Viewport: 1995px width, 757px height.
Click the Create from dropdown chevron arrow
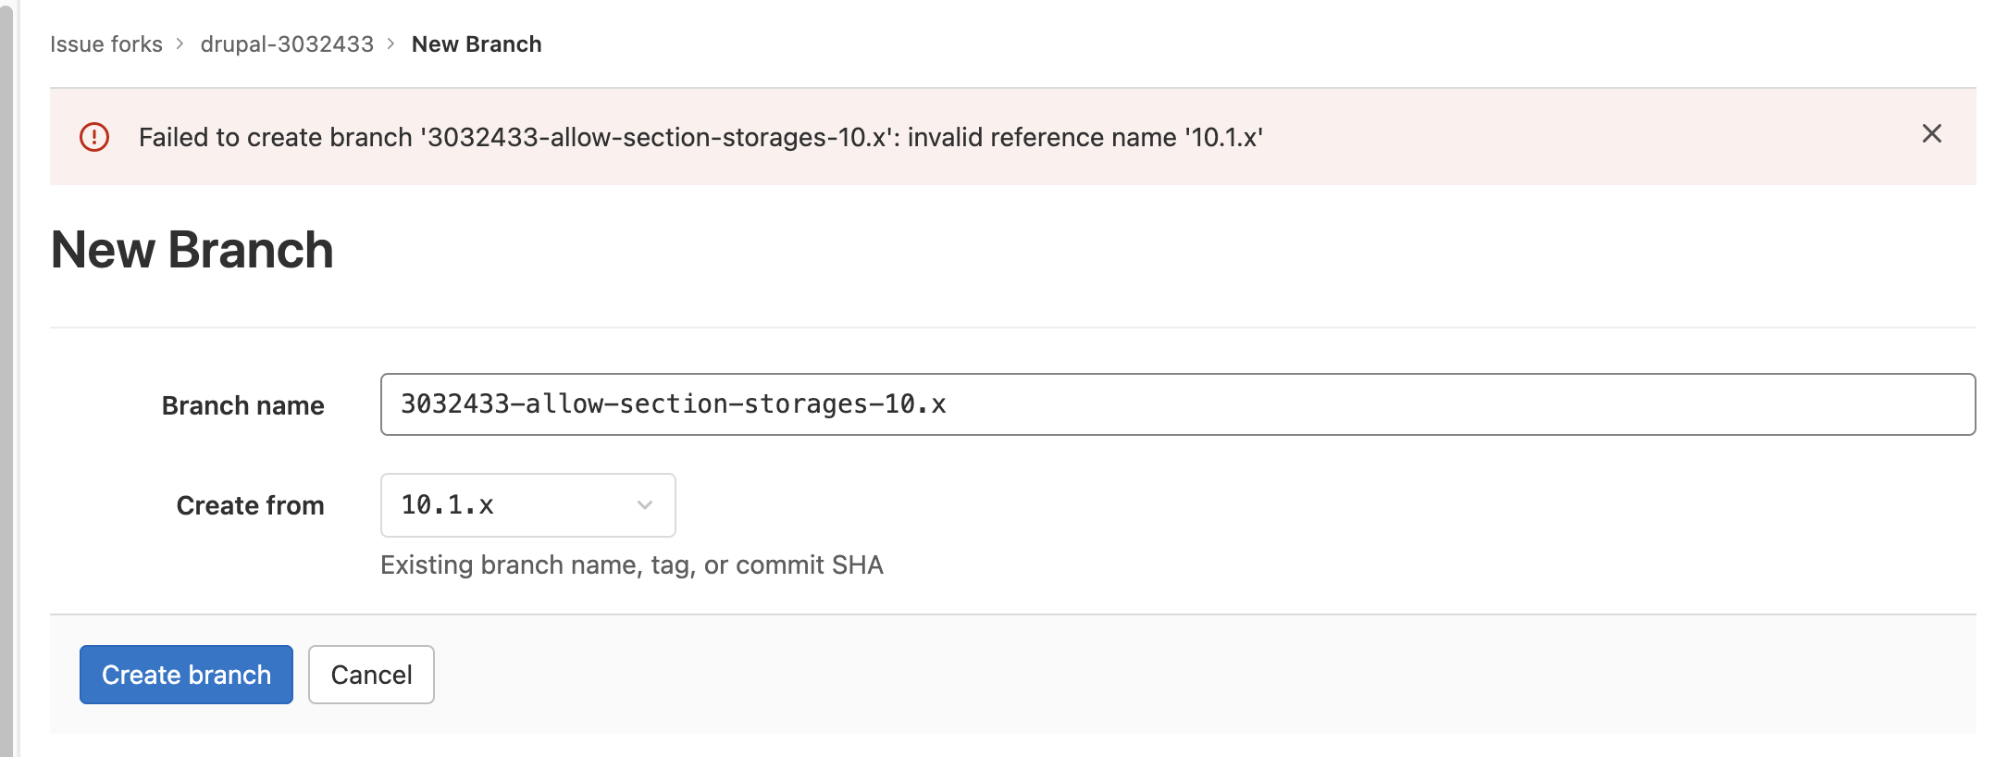coord(645,505)
